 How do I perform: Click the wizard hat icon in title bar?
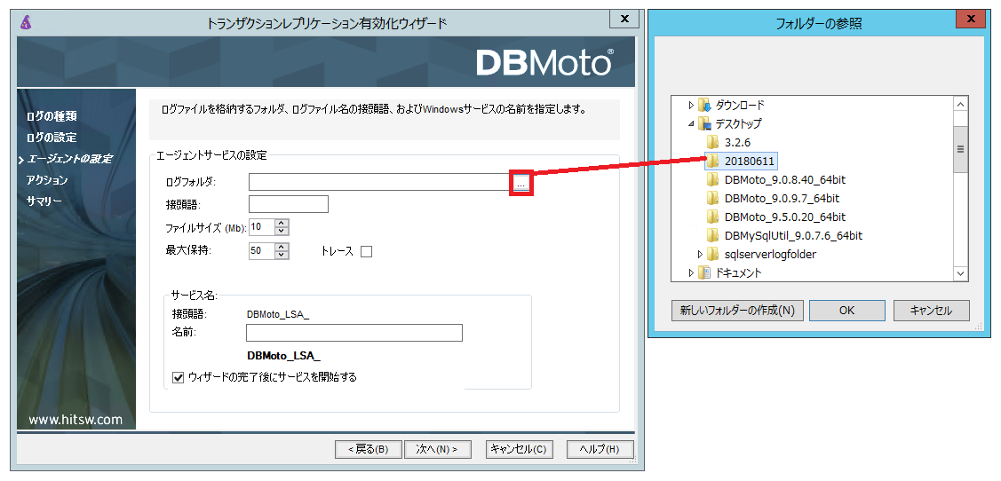point(26,21)
